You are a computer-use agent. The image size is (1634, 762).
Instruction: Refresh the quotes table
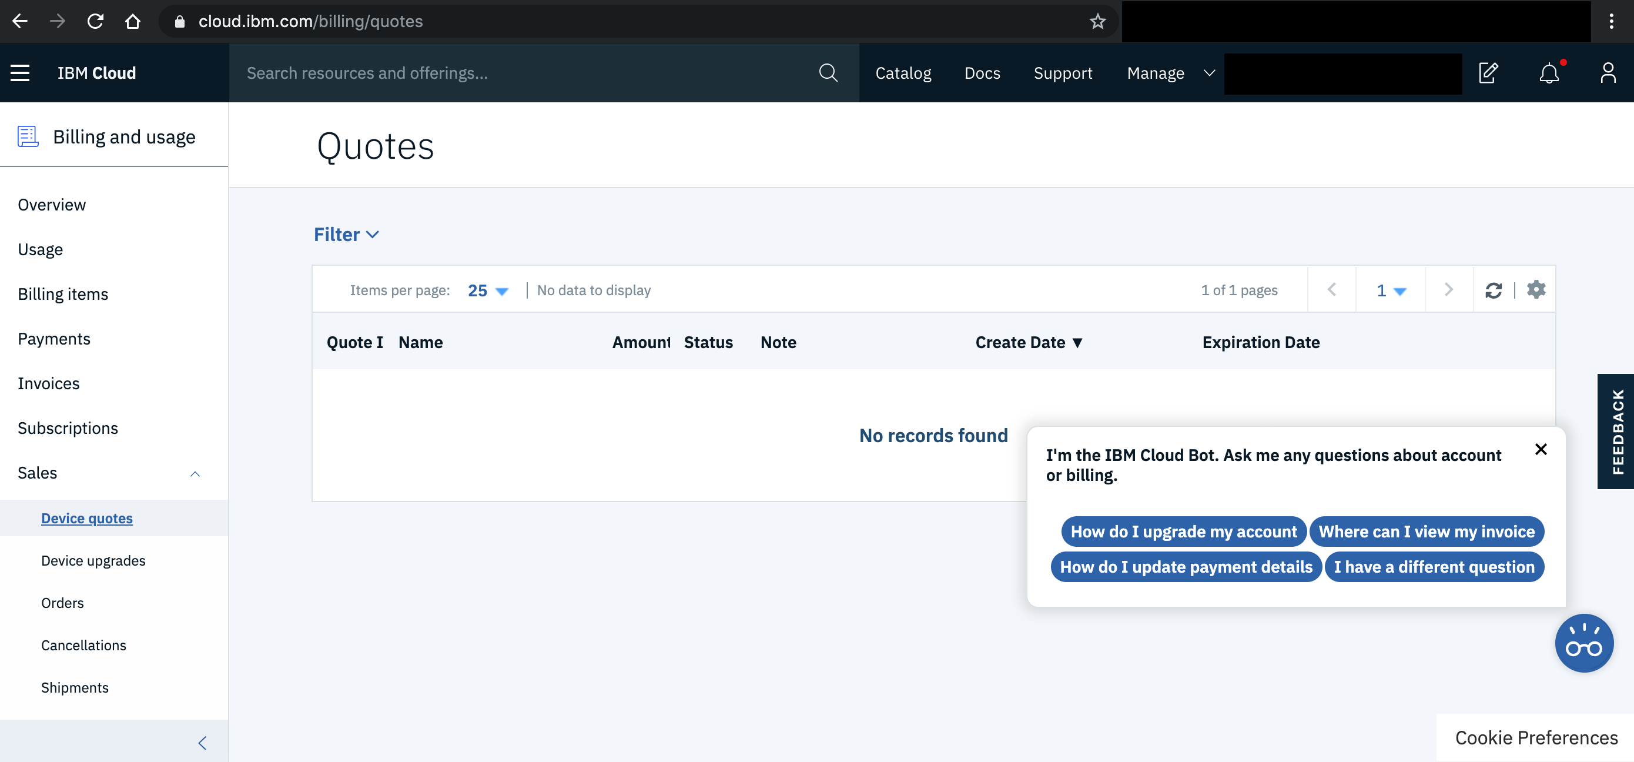pos(1493,290)
